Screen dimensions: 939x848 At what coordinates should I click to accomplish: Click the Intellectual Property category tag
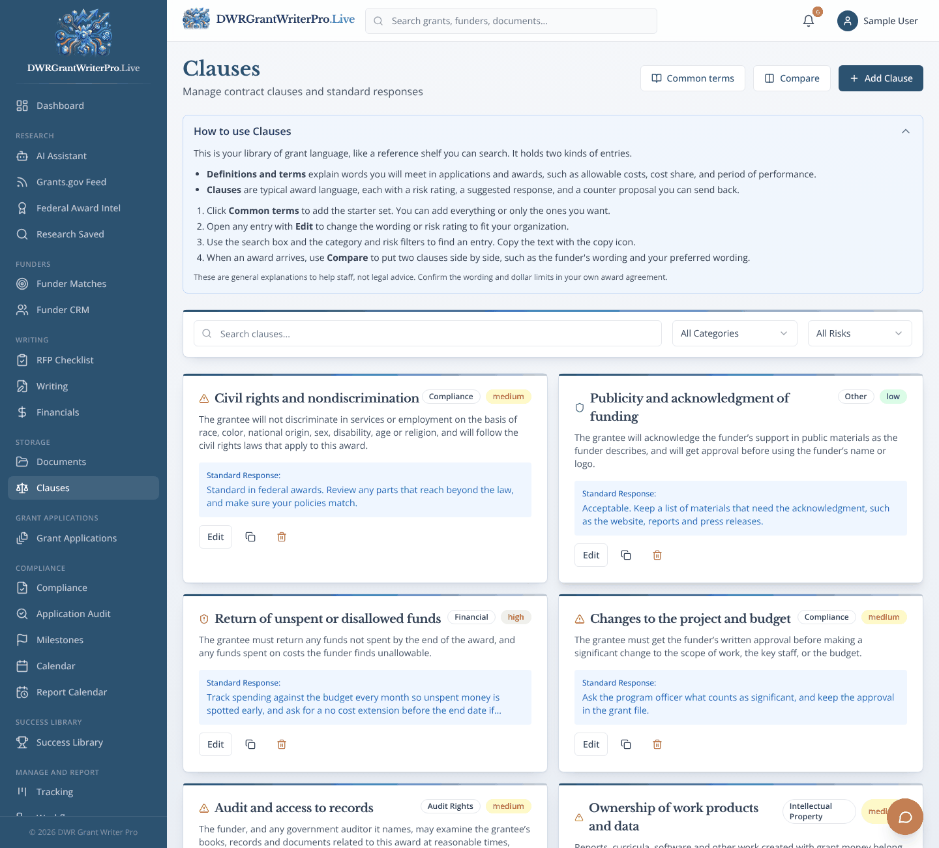pos(819,811)
